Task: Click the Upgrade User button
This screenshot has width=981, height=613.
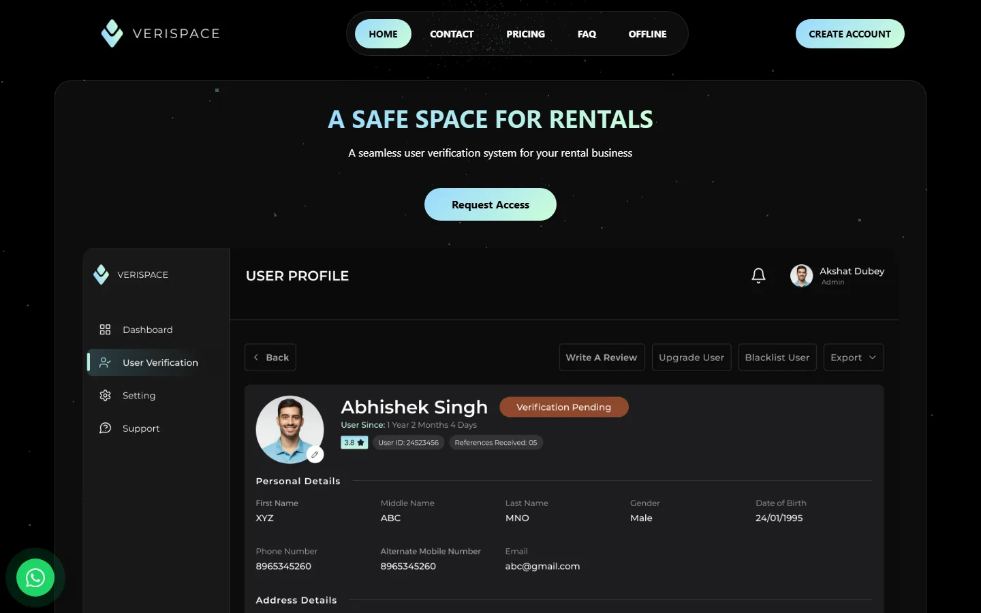Action: 691,358
